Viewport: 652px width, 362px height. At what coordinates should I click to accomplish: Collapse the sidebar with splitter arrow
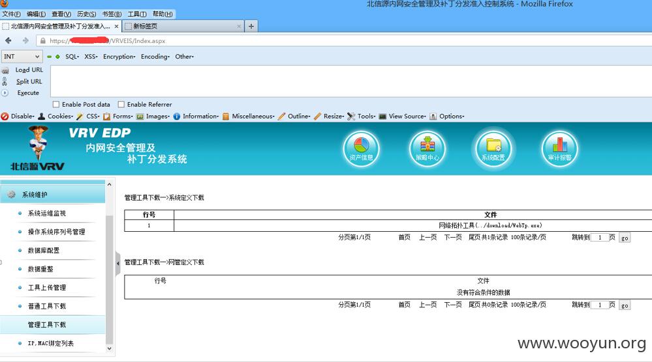click(117, 263)
